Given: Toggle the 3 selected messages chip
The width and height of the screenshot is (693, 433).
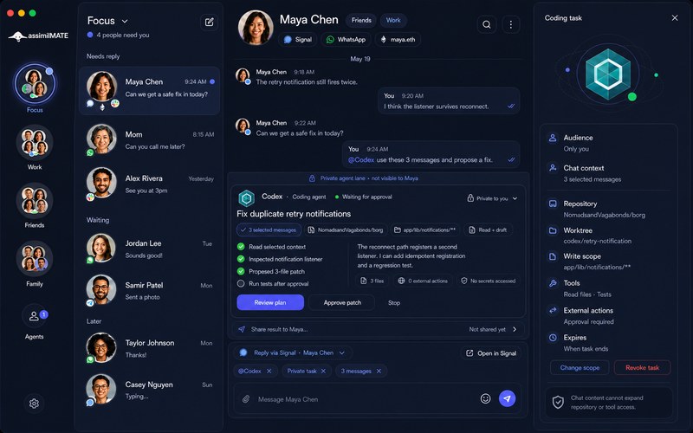Looking at the screenshot, I should tap(269, 229).
